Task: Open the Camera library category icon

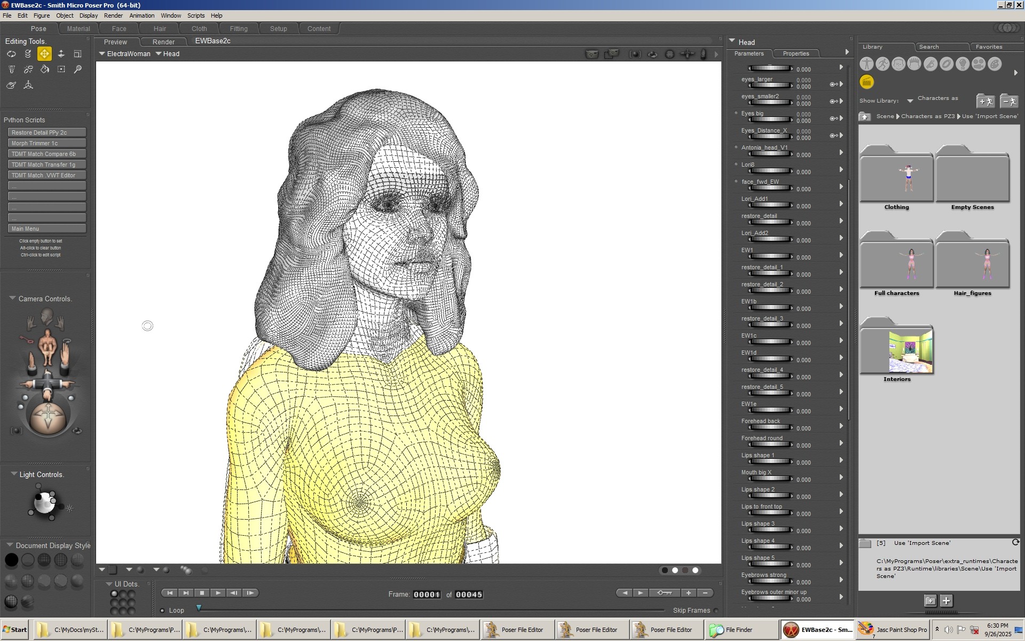Action: point(979,64)
